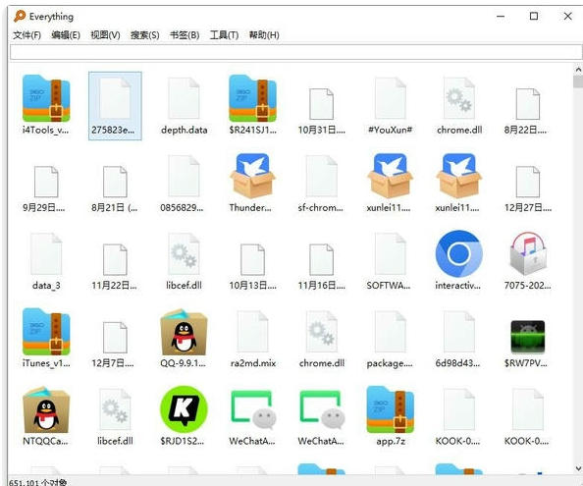
Task: Select the 10月13日 file icon
Action: tap(252, 259)
